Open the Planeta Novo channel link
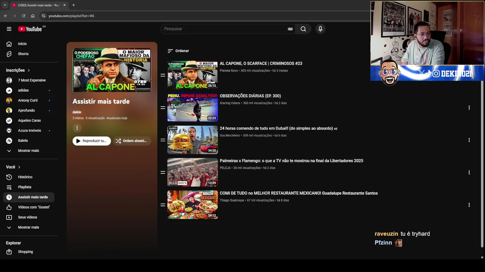The height and width of the screenshot is (272, 485). [229, 71]
